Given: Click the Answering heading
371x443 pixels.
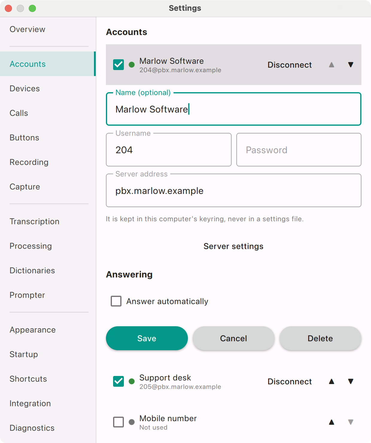Looking at the screenshot, I should pos(129,274).
